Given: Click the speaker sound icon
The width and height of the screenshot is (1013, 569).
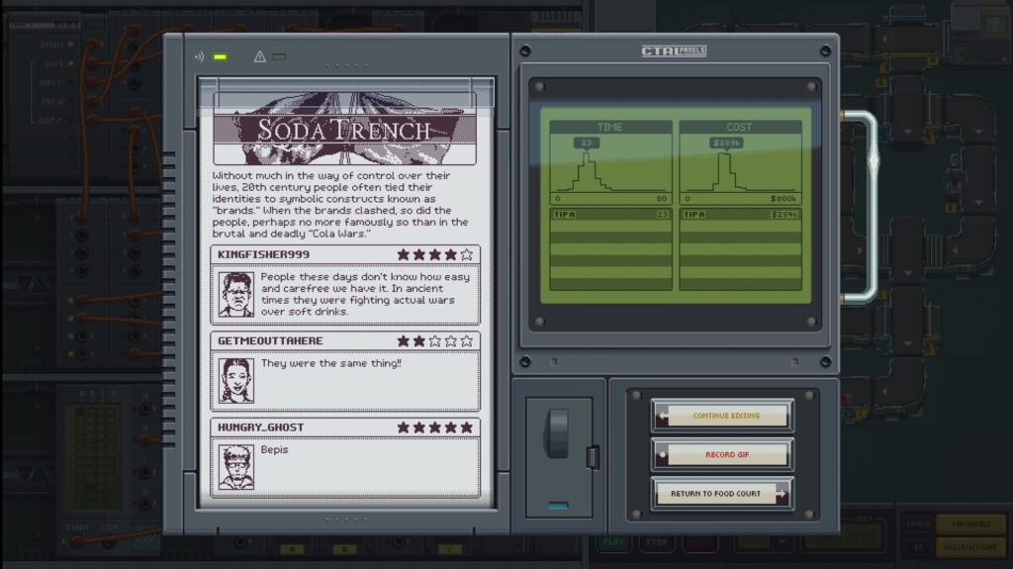Looking at the screenshot, I should pyautogui.click(x=199, y=57).
